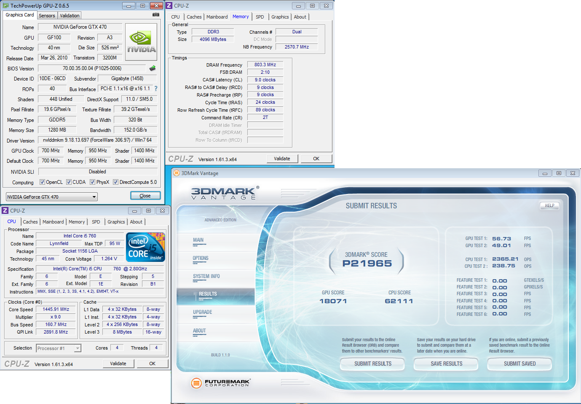The image size is (581, 404).
Task: Open the NVIDIA GeForce GTX 470 GPU dropdown
Action: (52, 197)
